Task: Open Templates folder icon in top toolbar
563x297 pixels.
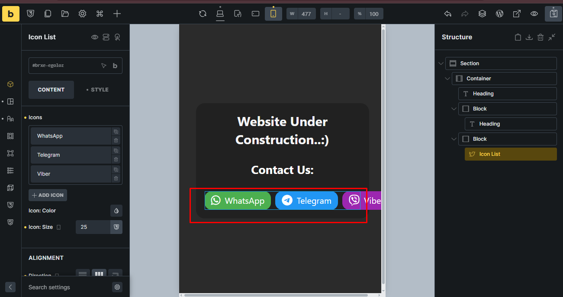Action: click(x=65, y=14)
